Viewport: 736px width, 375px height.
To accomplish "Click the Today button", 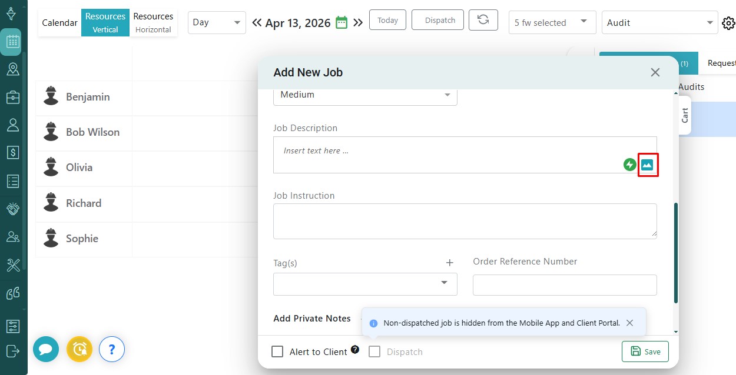I will pyautogui.click(x=387, y=20).
